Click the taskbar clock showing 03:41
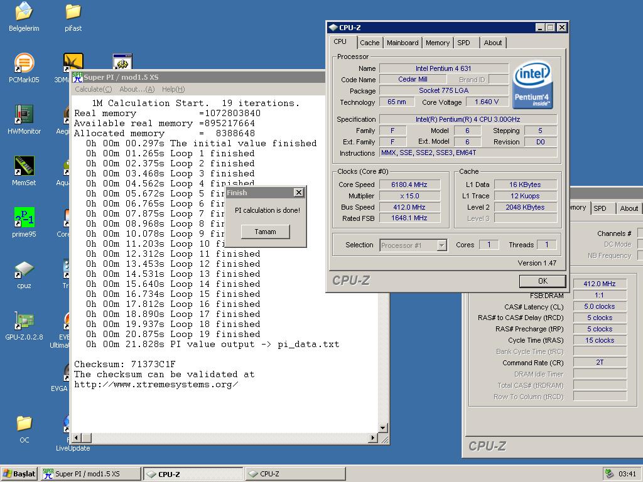The image size is (643, 482). coord(627,474)
